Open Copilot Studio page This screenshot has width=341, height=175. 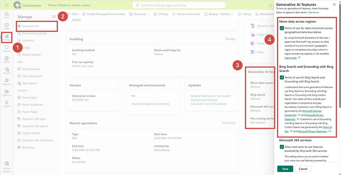click(x=31, y=133)
